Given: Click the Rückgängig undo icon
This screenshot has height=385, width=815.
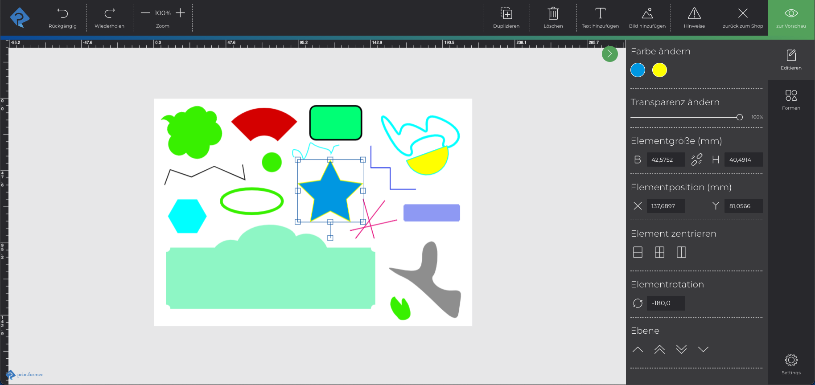Looking at the screenshot, I should pyautogui.click(x=62, y=13).
